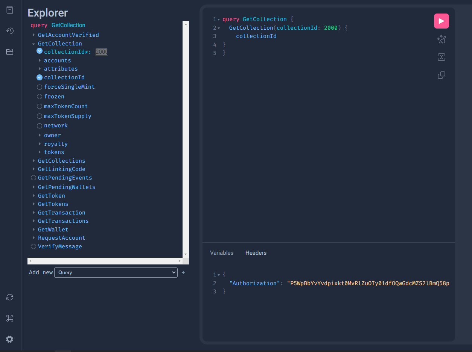
Task: Expand the GetWallet node
Action: pyautogui.click(x=34, y=230)
